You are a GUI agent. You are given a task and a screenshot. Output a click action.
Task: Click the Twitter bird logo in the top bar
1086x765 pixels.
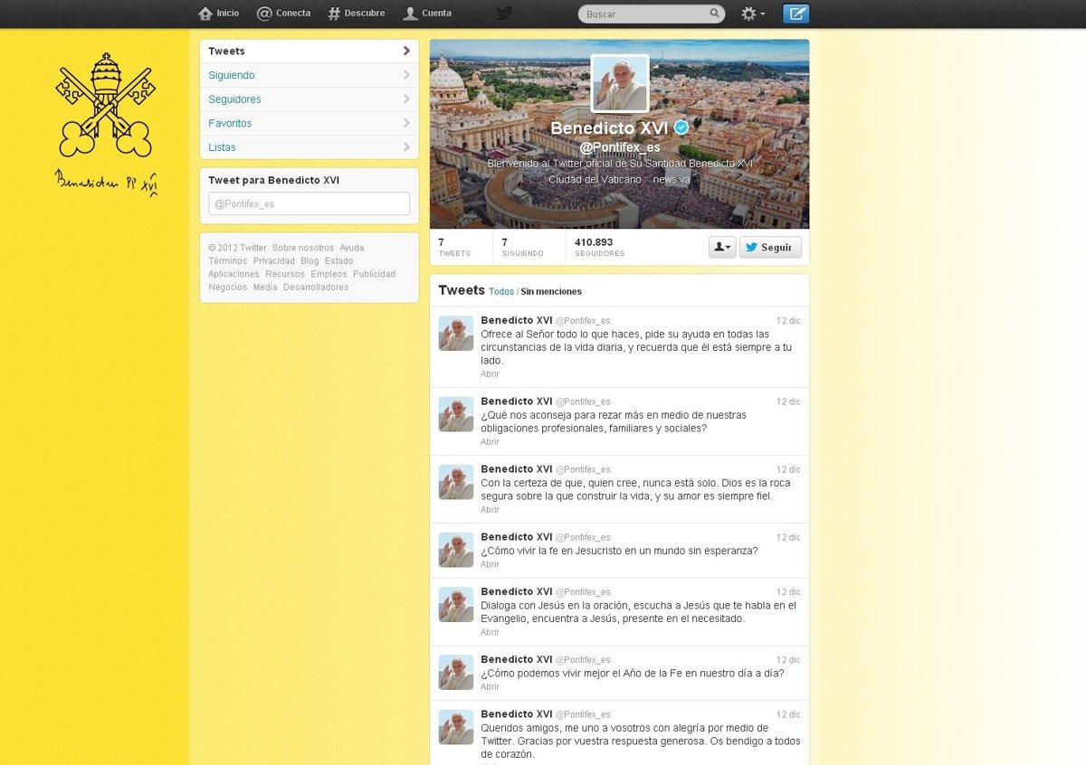click(504, 14)
